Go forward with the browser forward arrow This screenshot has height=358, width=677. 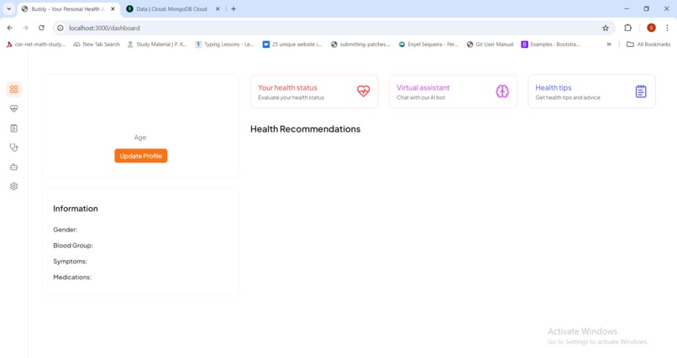click(25, 28)
